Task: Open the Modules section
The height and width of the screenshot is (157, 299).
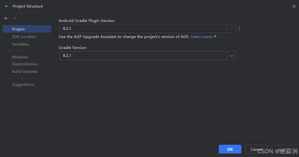Action: [20, 57]
